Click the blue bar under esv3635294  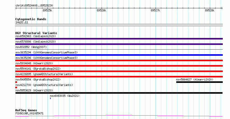point(119,55)
